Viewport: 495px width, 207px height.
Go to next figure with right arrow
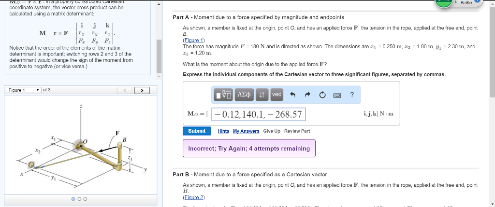[142, 90]
